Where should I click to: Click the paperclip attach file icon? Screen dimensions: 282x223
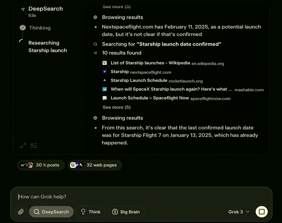[x=21, y=212]
